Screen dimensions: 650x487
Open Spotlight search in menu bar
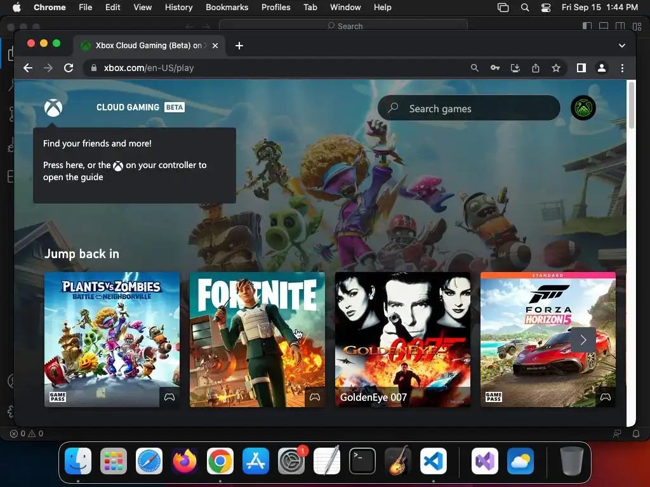tap(525, 8)
